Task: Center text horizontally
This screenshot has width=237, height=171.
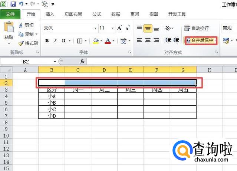Action: [148, 40]
